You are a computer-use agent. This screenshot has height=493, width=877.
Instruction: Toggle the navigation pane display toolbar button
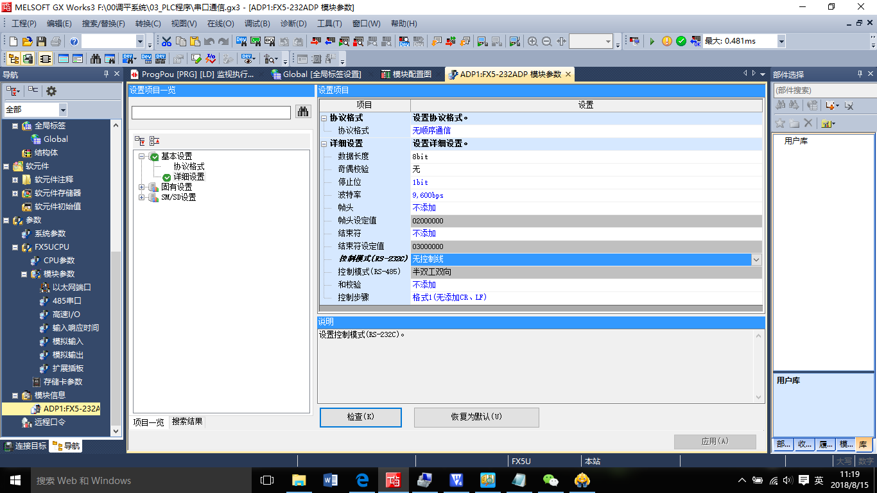click(x=13, y=59)
